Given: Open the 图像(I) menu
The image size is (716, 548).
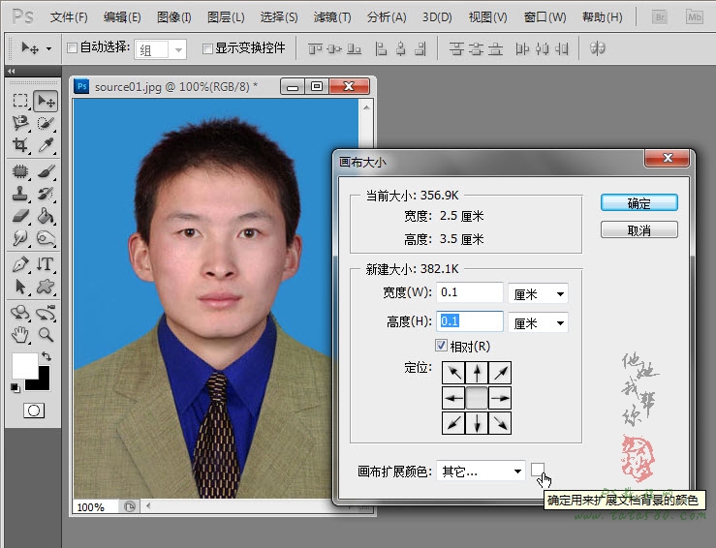Looking at the screenshot, I should tap(174, 17).
